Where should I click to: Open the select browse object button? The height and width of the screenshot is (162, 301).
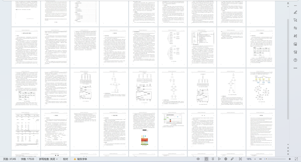tap(288, 151)
